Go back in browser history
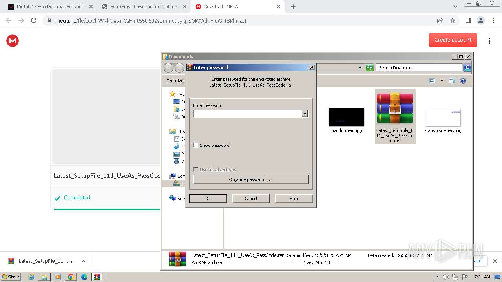 pyautogui.click(x=9, y=20)
